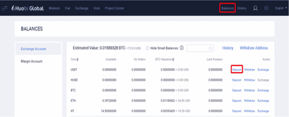Open the user profile icon
Image resolution: width=289 pixels, height=117 pixels.
point(255,8)
